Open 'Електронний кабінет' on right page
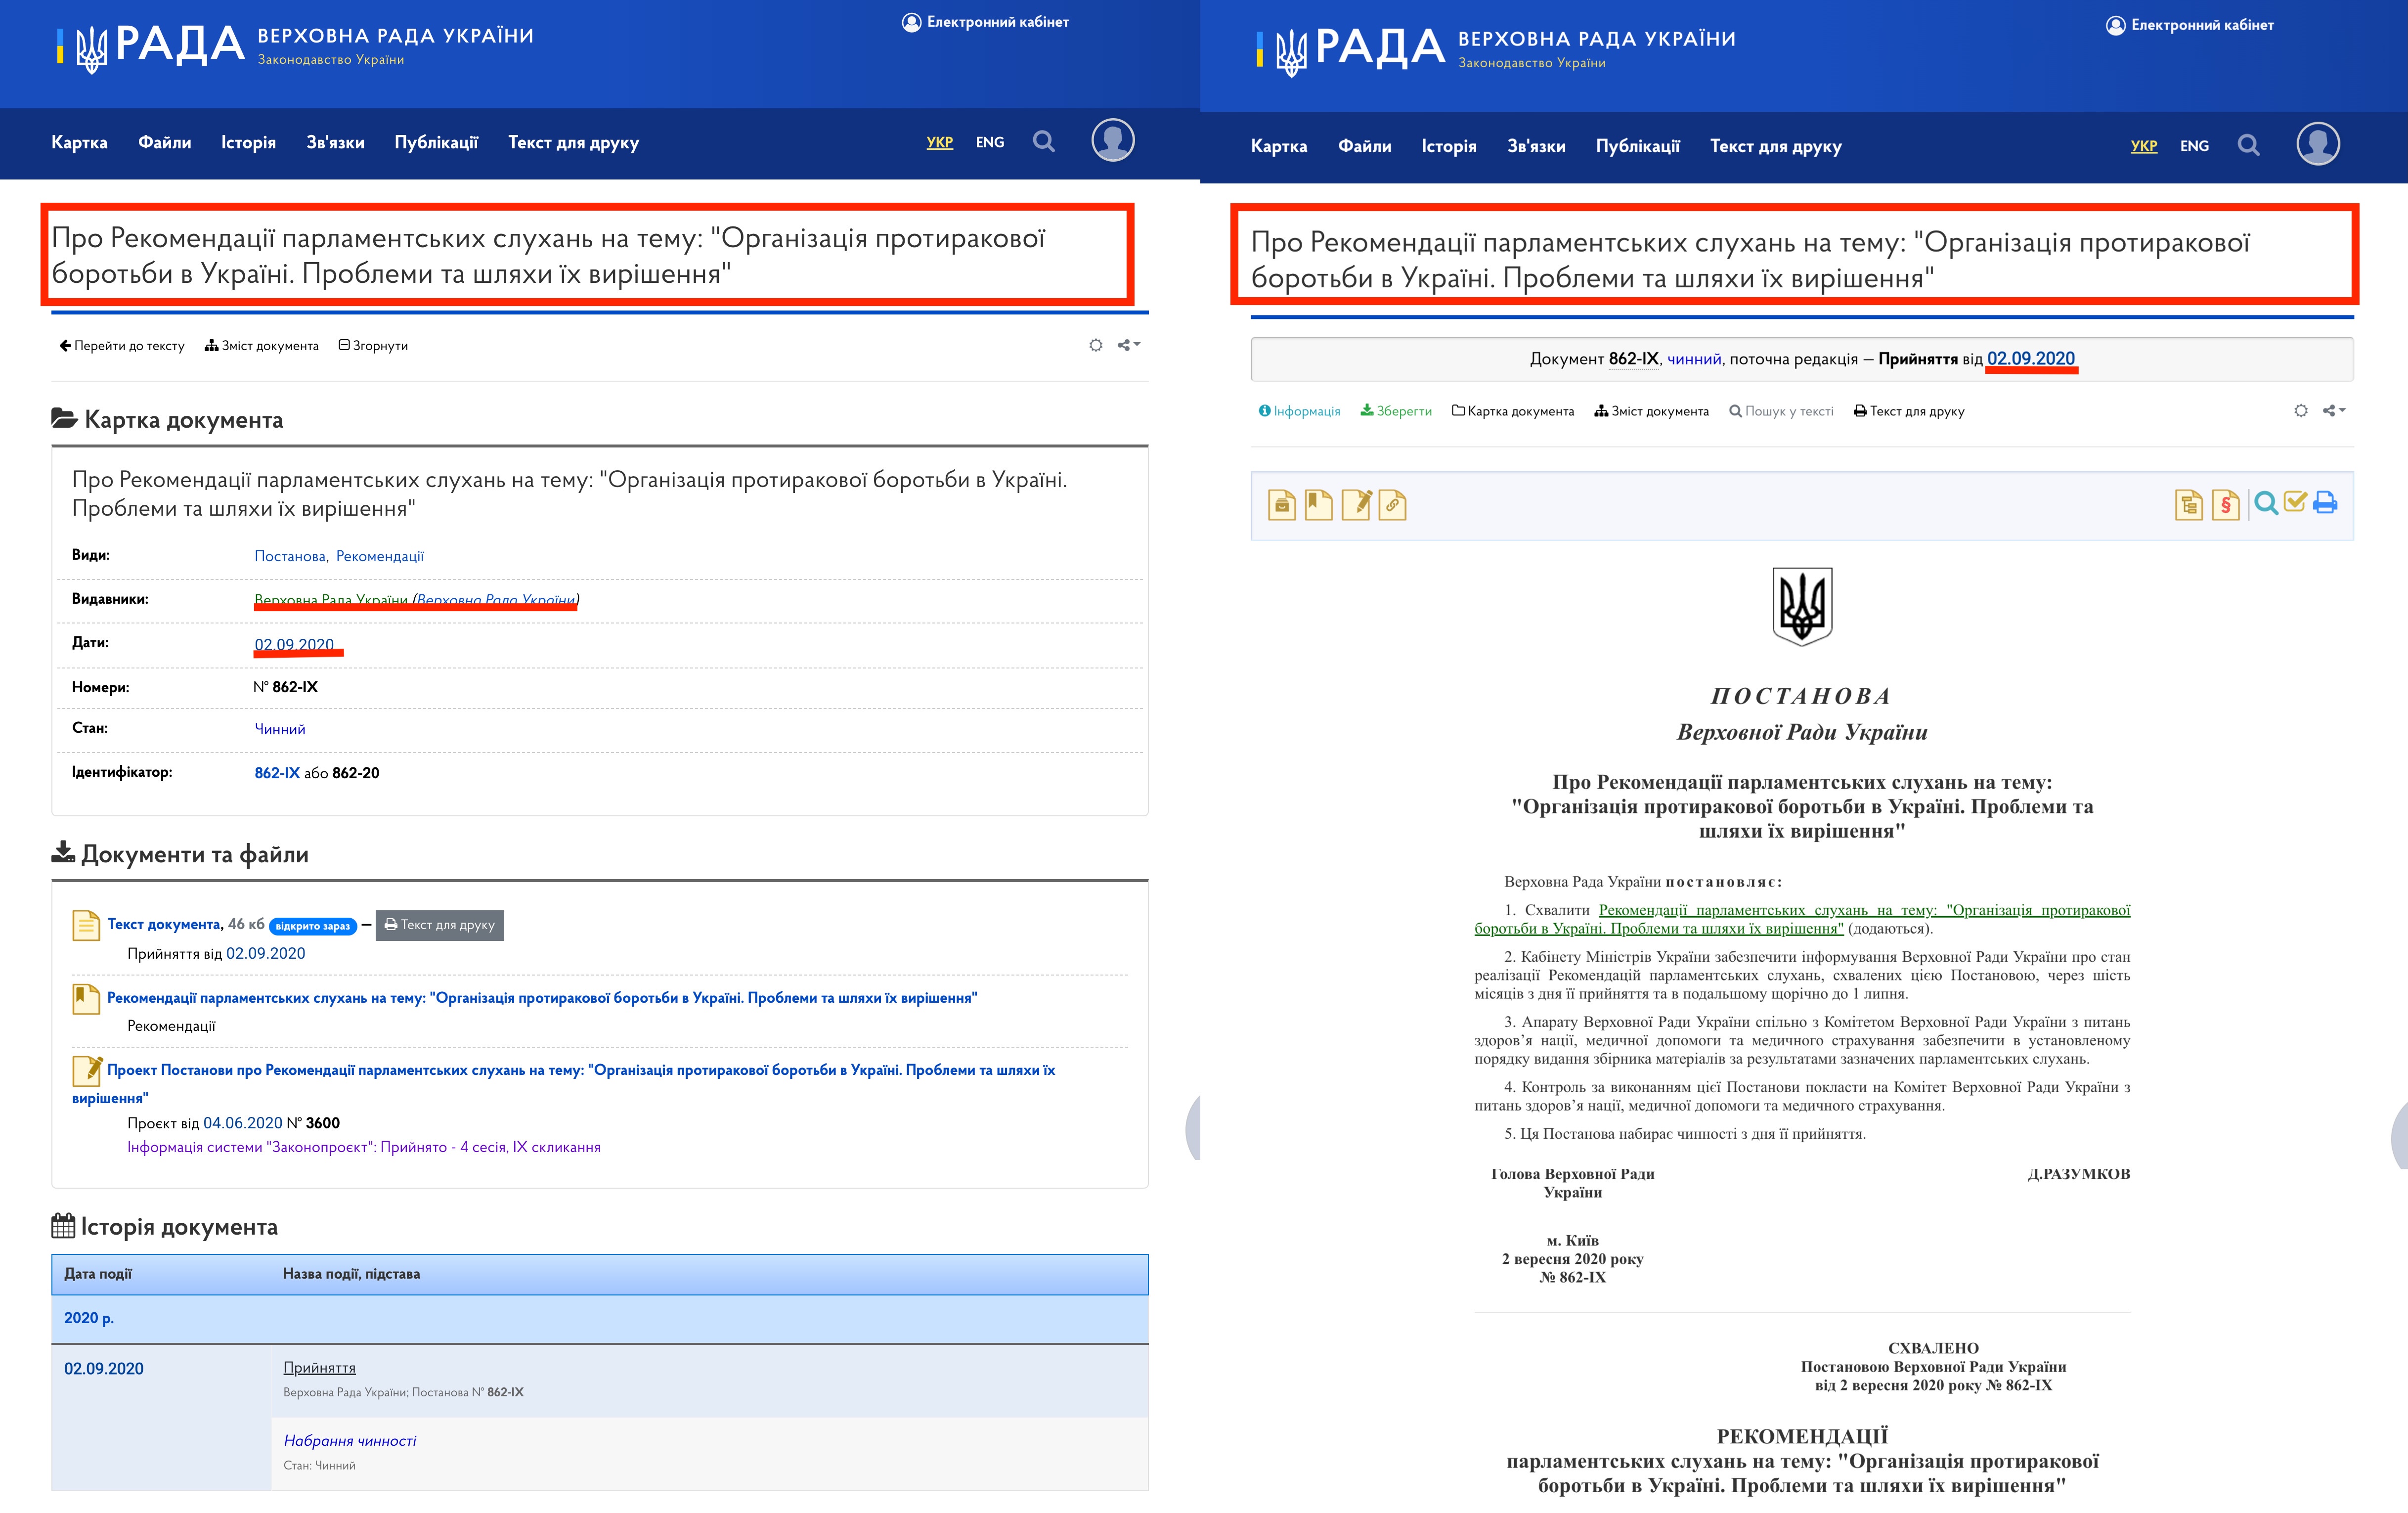2408x1513 pixels. (2189, 25)
